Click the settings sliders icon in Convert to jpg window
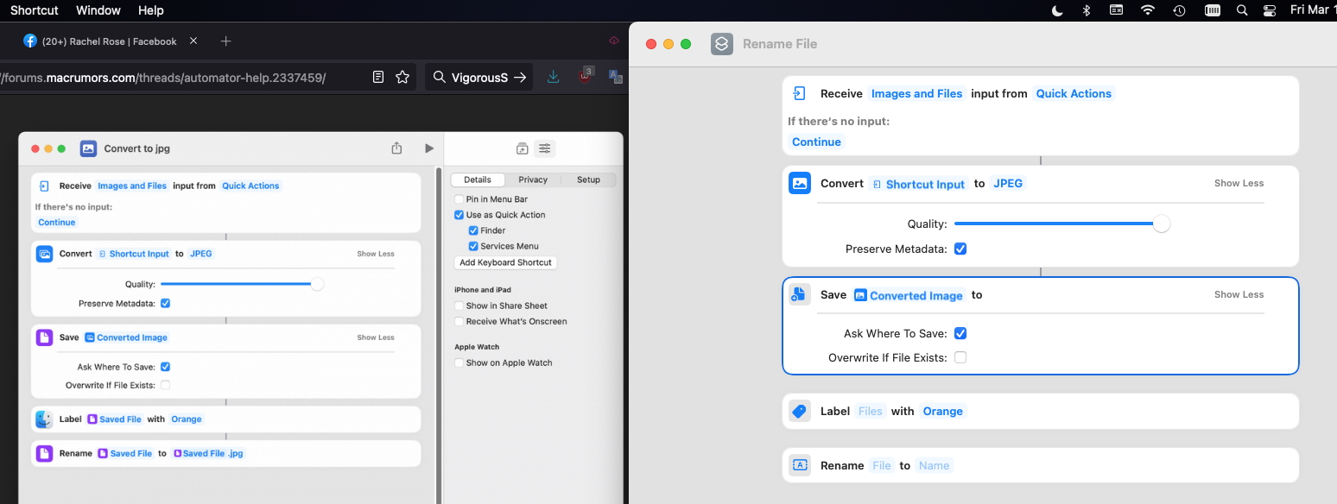 (544, 148)
